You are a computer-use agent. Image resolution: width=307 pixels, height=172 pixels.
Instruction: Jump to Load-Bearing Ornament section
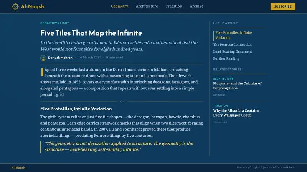point(233,52)
